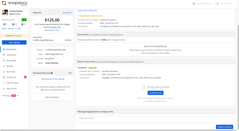Click Resolve link in unverified banner
The image size is (239, 131).
click(x=19, y=36)
